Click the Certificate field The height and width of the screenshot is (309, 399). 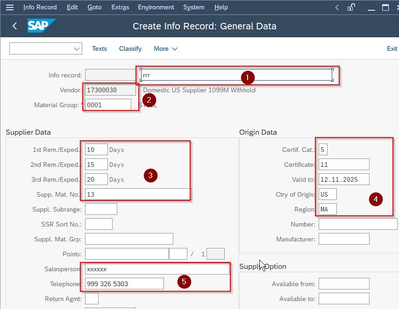point(344,165)
